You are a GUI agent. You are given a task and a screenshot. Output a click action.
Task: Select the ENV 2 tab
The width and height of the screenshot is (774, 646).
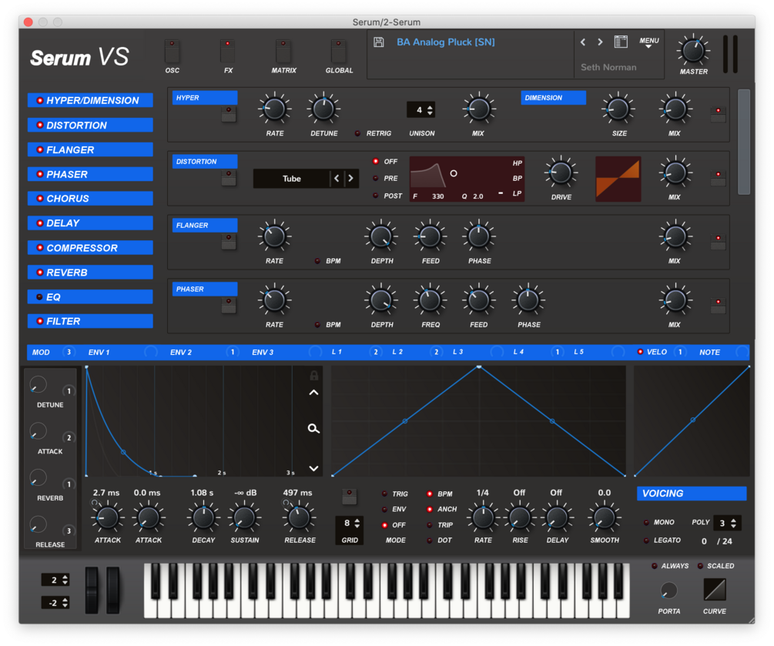[181, 352]
